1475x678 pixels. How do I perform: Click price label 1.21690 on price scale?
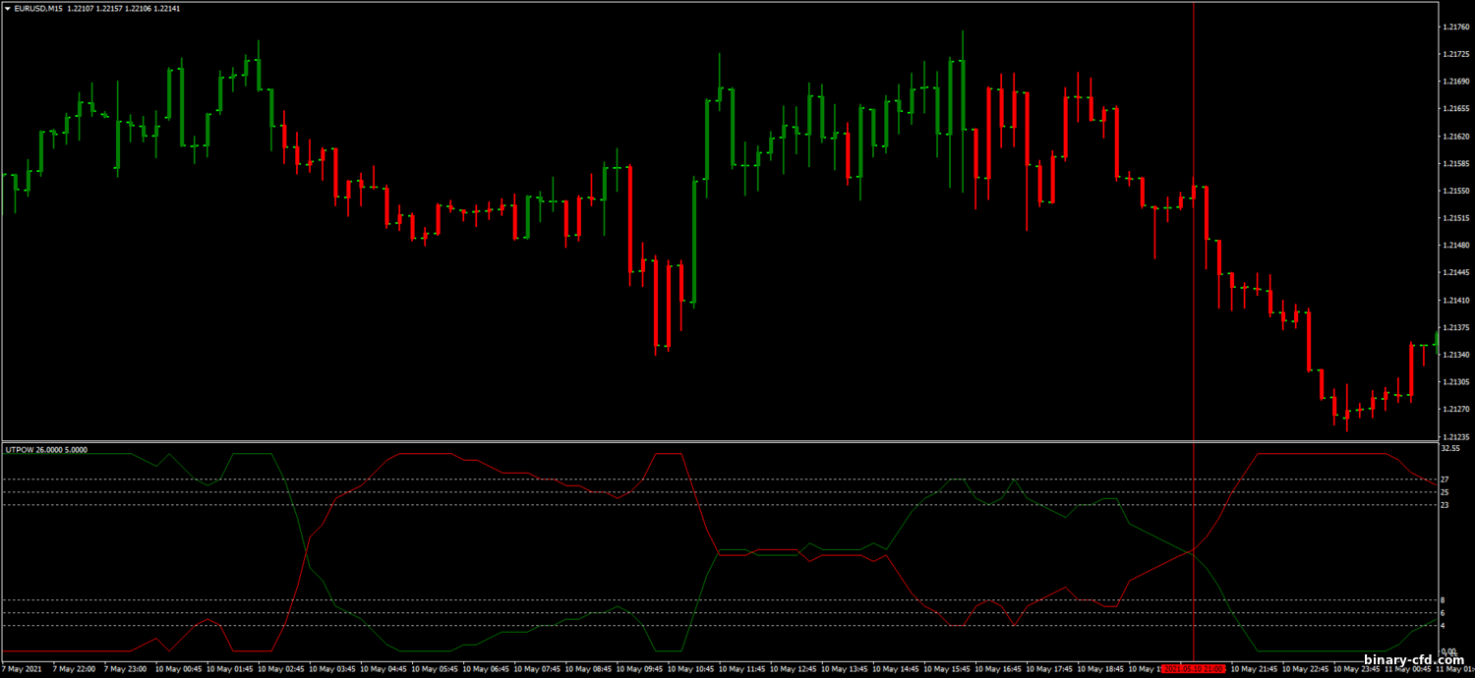coord(1455,82)
